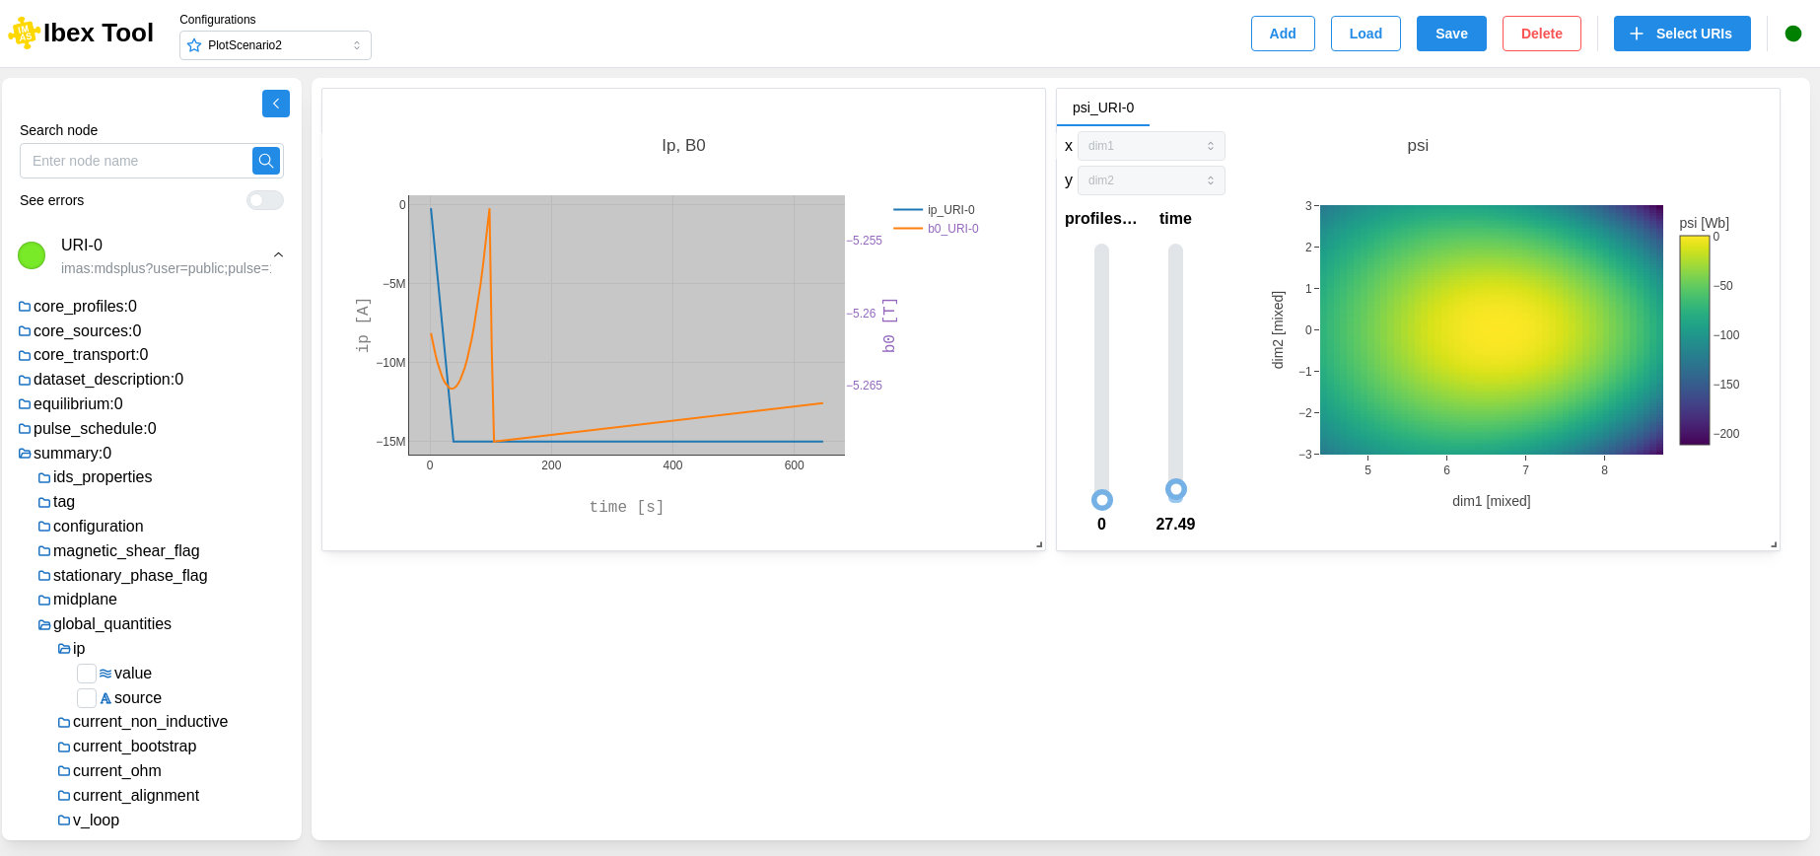
Task: Click folder icon of core_transport:0
Action: pos(25,355)
